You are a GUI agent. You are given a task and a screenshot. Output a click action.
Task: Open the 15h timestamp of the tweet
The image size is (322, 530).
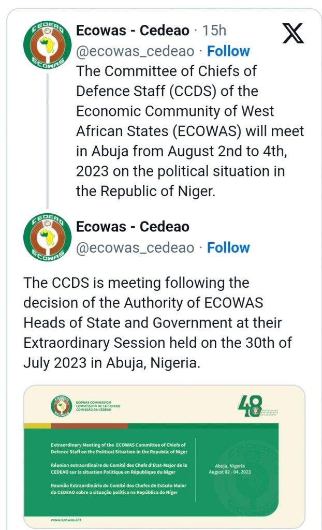coord(214,31)
